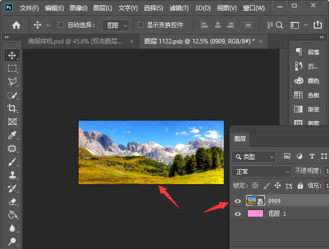Check the 显示变换控件 option
Screen dimensions: 329x249
141,25
